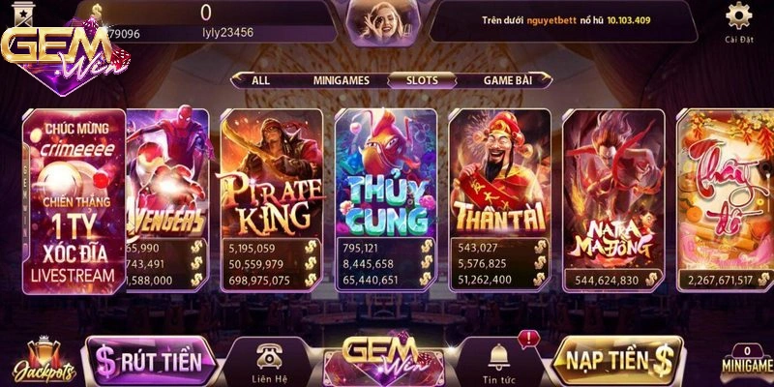Screen dimensions: 774x387
Task: Click the NẠP TIỀN deposit button
Action: [x=618, y=361]
